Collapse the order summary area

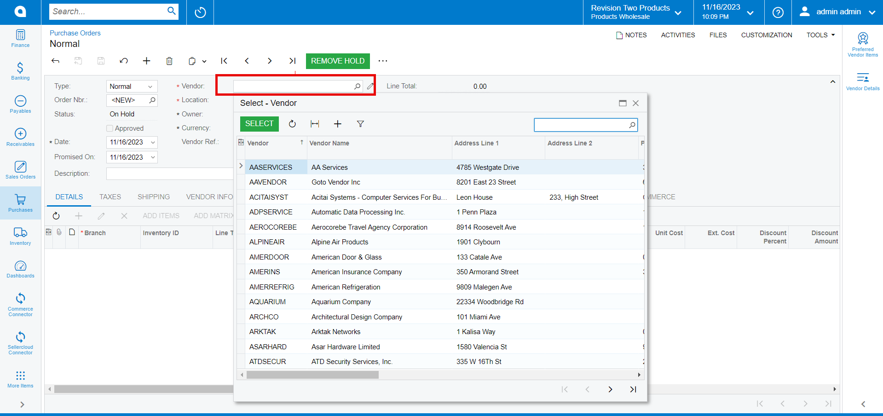click(x=832, y=81)
